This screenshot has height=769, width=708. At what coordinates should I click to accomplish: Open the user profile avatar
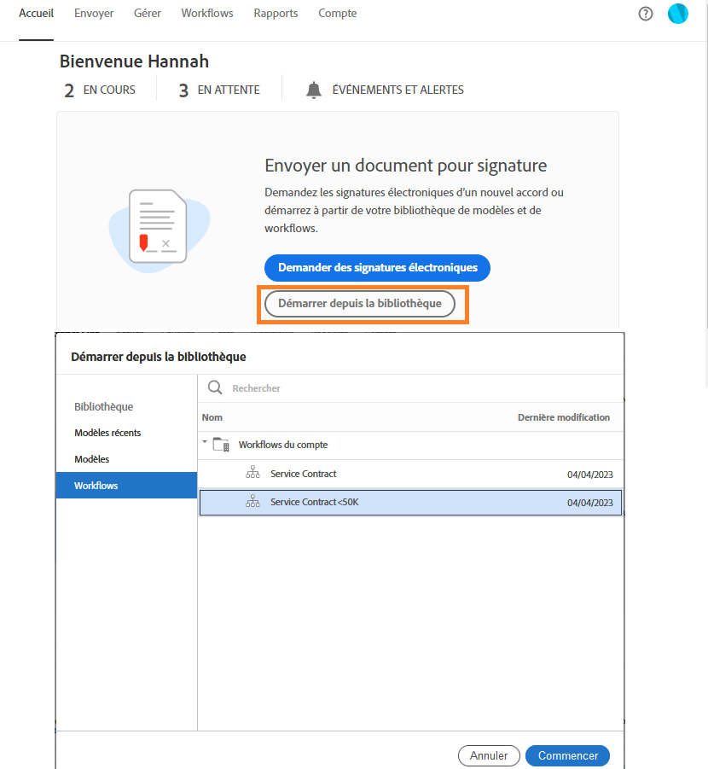pos(677,14)
